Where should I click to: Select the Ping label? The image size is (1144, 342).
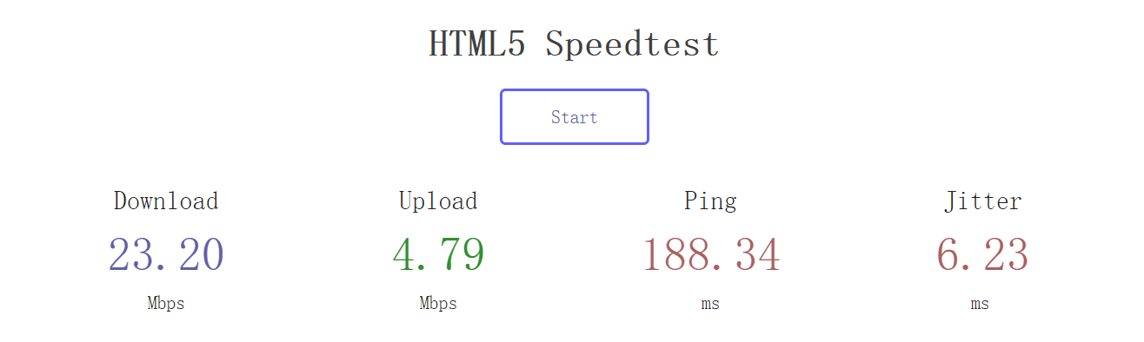710,202
